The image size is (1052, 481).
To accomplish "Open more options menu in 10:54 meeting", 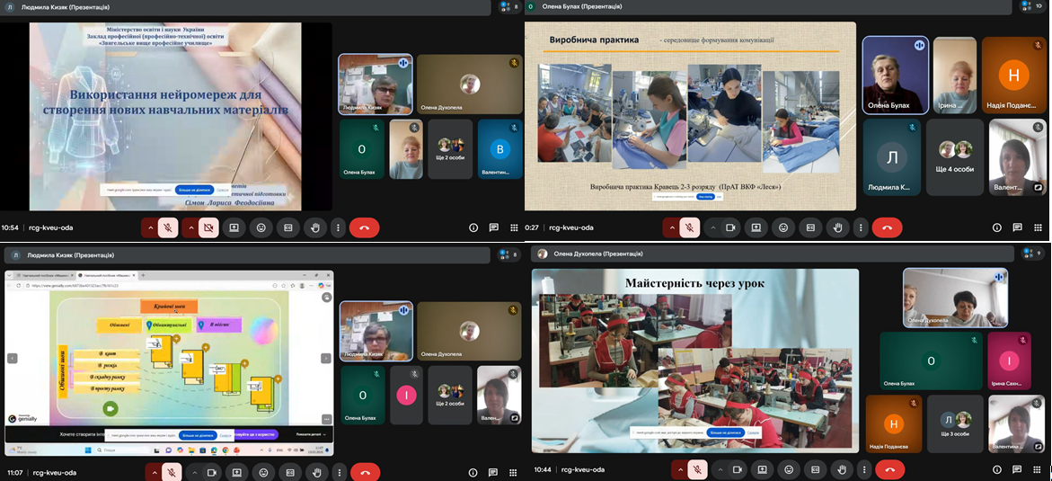I will click(x=337, y=227).
